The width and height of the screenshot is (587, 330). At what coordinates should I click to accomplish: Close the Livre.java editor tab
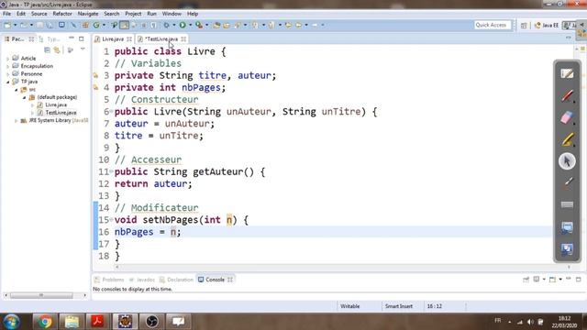(129, 38)
